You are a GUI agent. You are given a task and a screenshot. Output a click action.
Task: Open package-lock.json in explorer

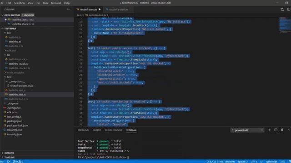(17, 125)
